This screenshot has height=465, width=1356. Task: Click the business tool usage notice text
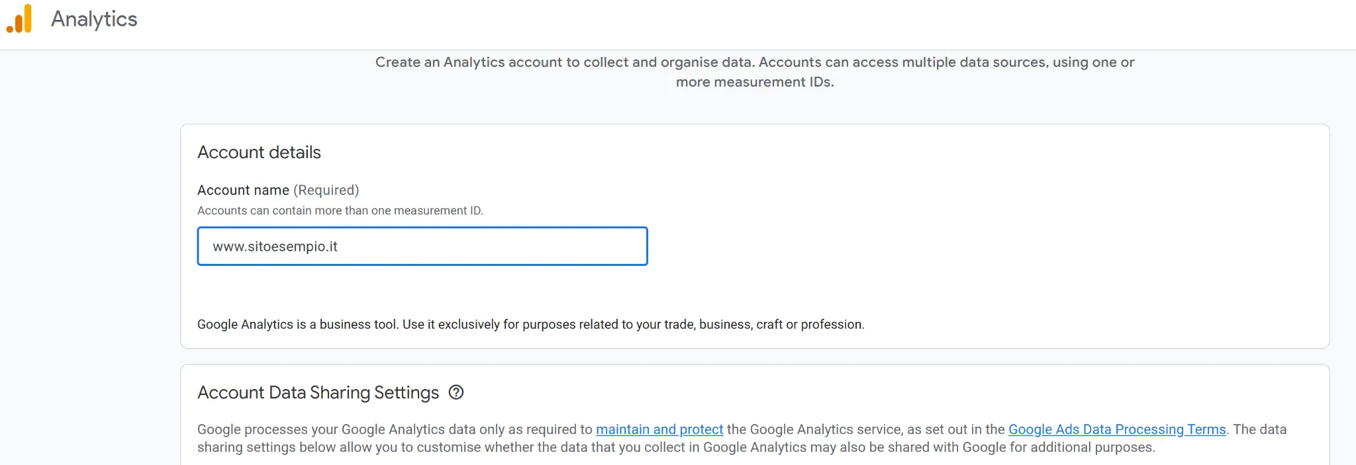point(530,324)
